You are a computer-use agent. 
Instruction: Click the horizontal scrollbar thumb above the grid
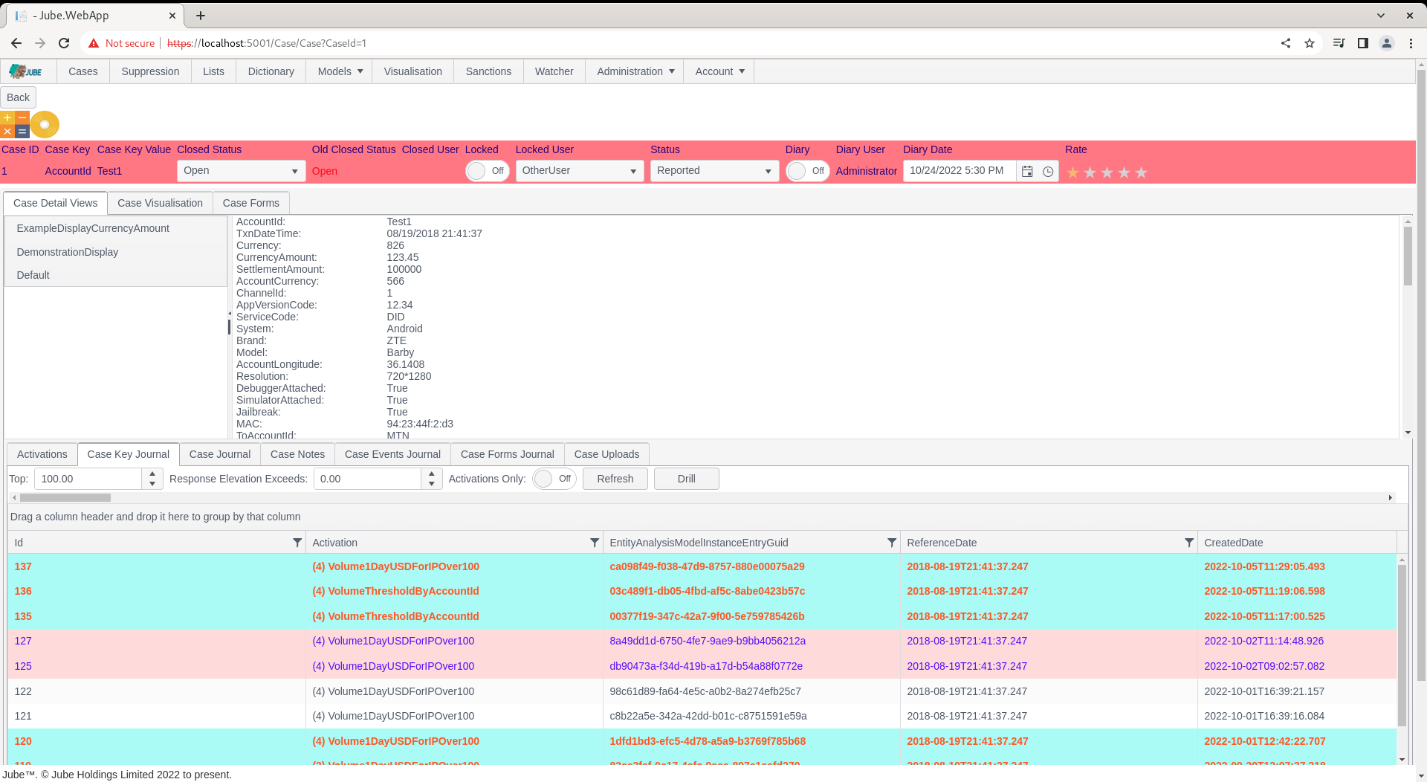65,498
